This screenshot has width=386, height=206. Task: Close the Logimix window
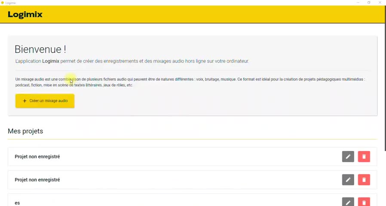pos(380,3)
